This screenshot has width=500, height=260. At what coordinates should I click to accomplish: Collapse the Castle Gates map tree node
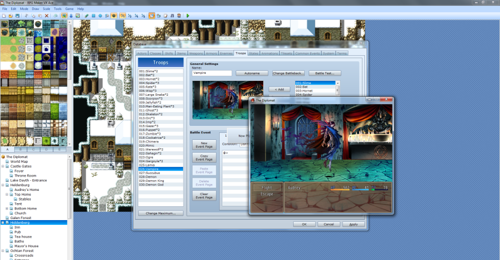[x=3, y=166]
